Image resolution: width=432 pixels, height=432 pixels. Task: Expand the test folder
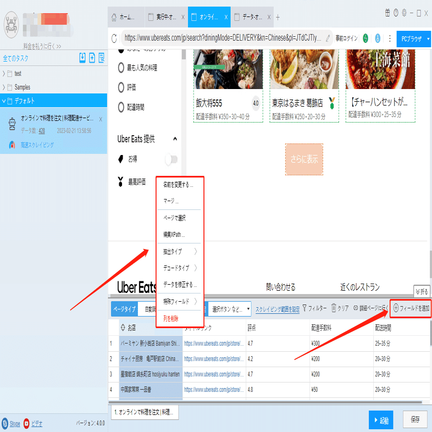pos(4,74)
